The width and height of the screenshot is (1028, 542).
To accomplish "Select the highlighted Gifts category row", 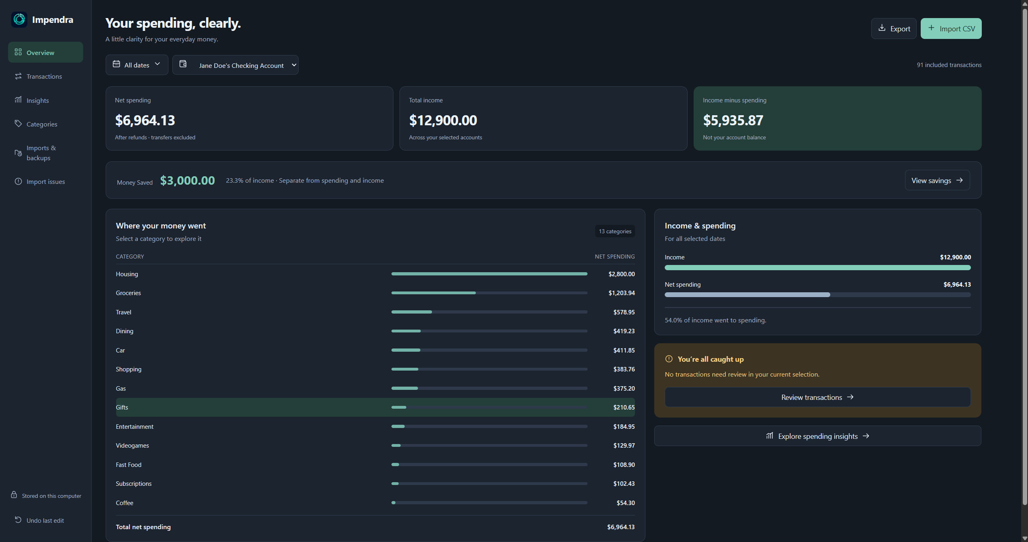I will pyautogui.click(x=375, y=408).
